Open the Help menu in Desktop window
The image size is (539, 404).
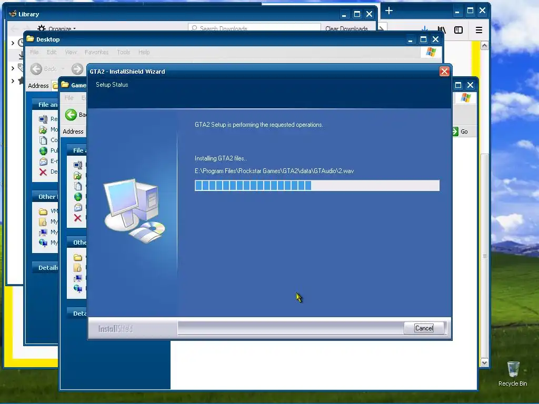point(144,52)
